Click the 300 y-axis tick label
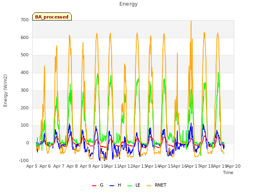Image resolution: width=258 pixels, height=193 pixels. pos(25,90)
